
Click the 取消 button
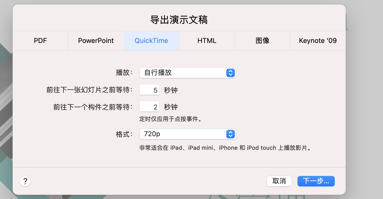[x=279, y=181]
